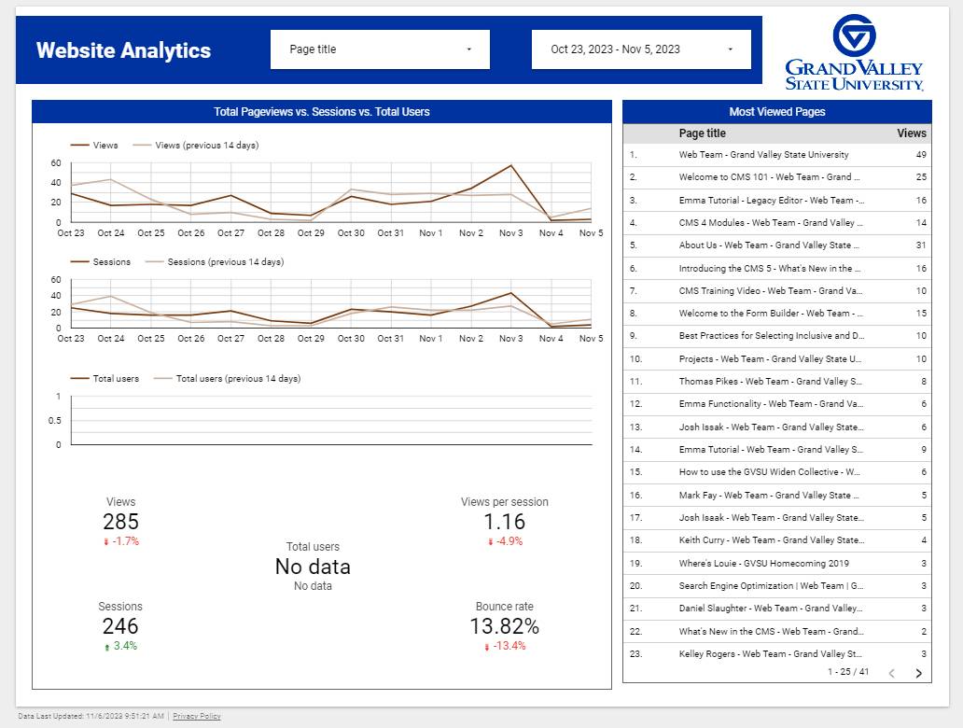Screen dimensions: 963x728
Task: Click the Views (previous 14 days) legend swatch
Action: [x=142, y=146]
